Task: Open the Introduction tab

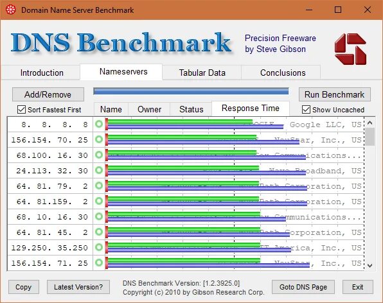Action: coord(42,73)
